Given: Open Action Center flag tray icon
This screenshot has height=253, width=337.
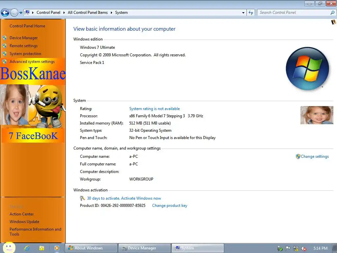Looking at the screenshot, I should tap(288, 248).
